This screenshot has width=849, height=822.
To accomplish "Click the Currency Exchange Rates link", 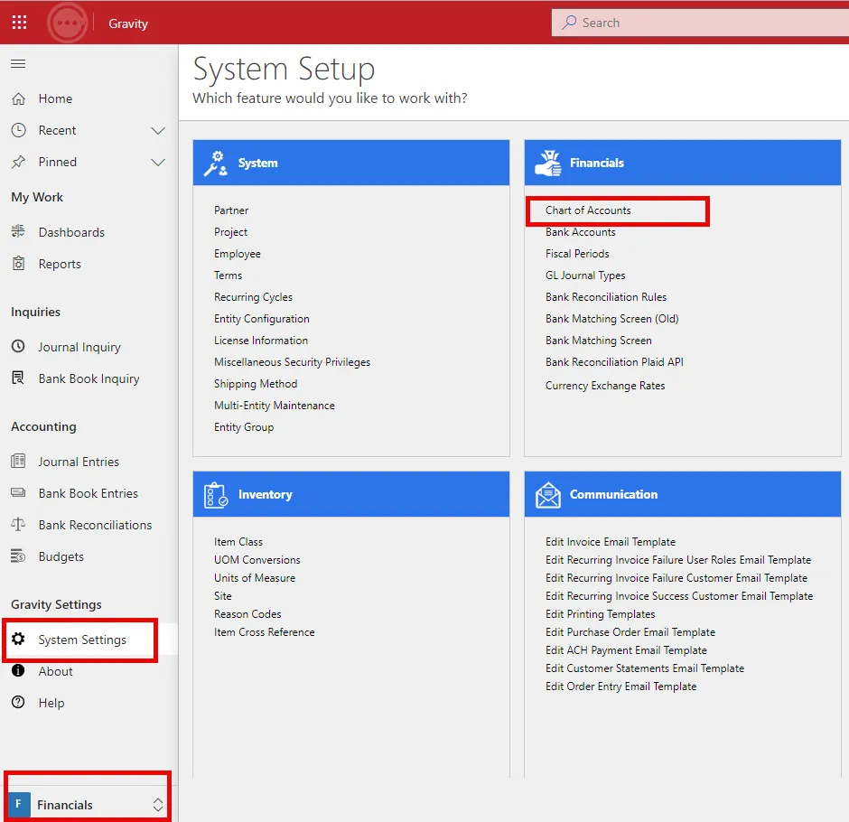I will (605, 386).
